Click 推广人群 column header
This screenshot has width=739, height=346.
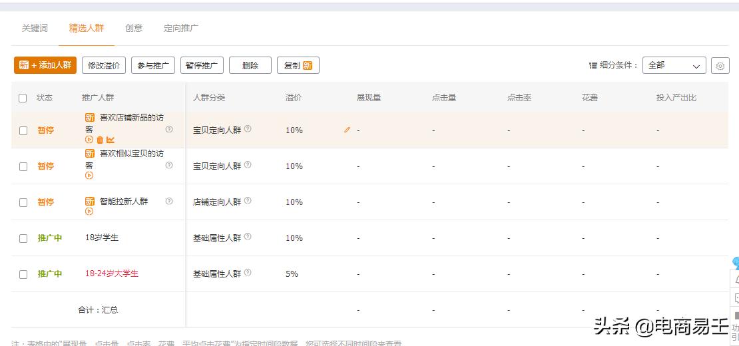(98, 98)
